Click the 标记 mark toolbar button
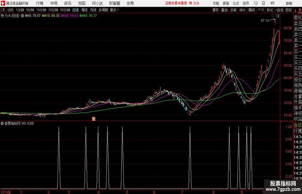Image resolution: width=302 pixels, height=194 pixels. 270,10
